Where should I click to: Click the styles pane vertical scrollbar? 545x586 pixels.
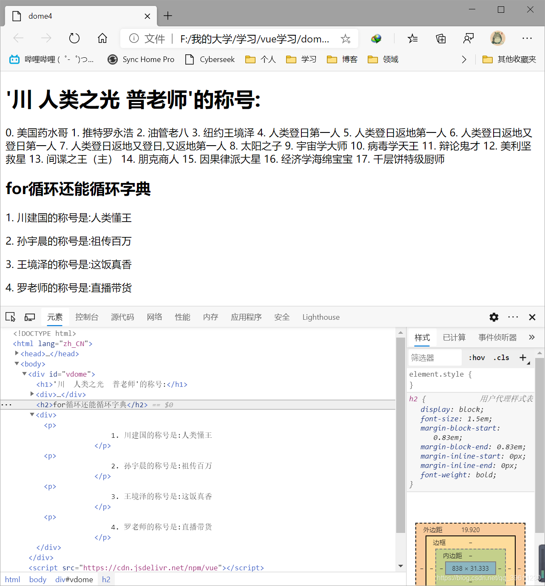[539, 446]
